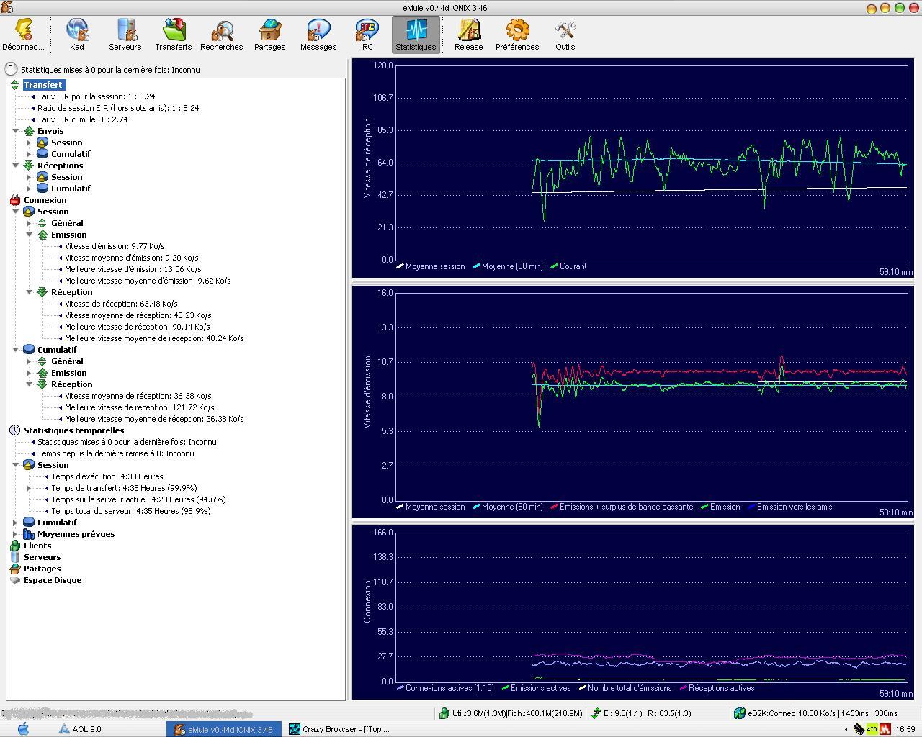The height and width of the screenshot is (737, 922).
Task: Click the Apple-style start icon in taskbar
Action: point(23,729)
